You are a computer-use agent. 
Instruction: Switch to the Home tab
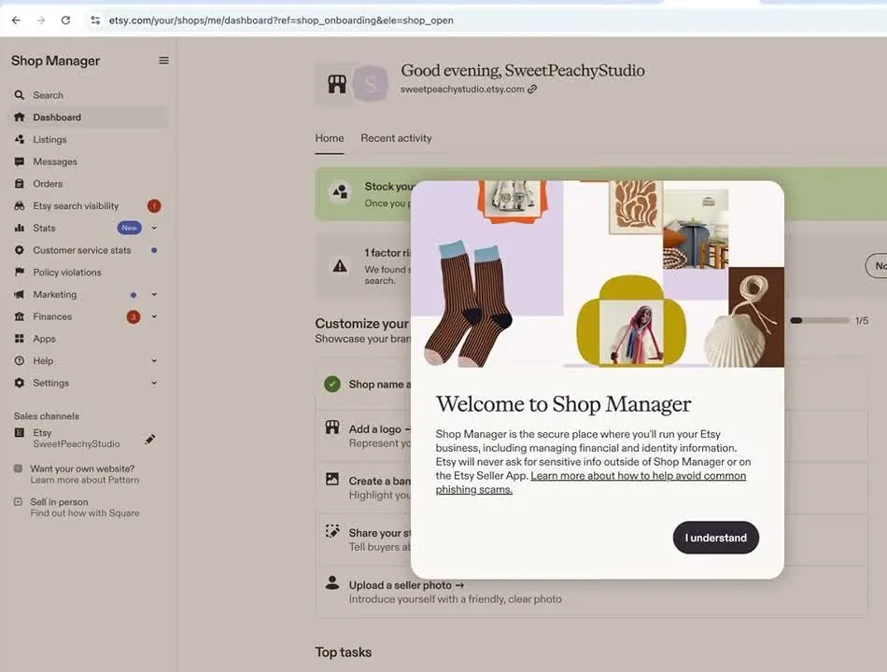(330, 138)
